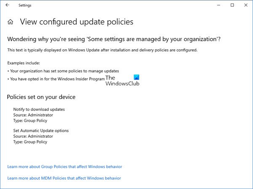This screenshot has width=253, height=189.
Task: Close the Settings window
Action: [246, 5]
